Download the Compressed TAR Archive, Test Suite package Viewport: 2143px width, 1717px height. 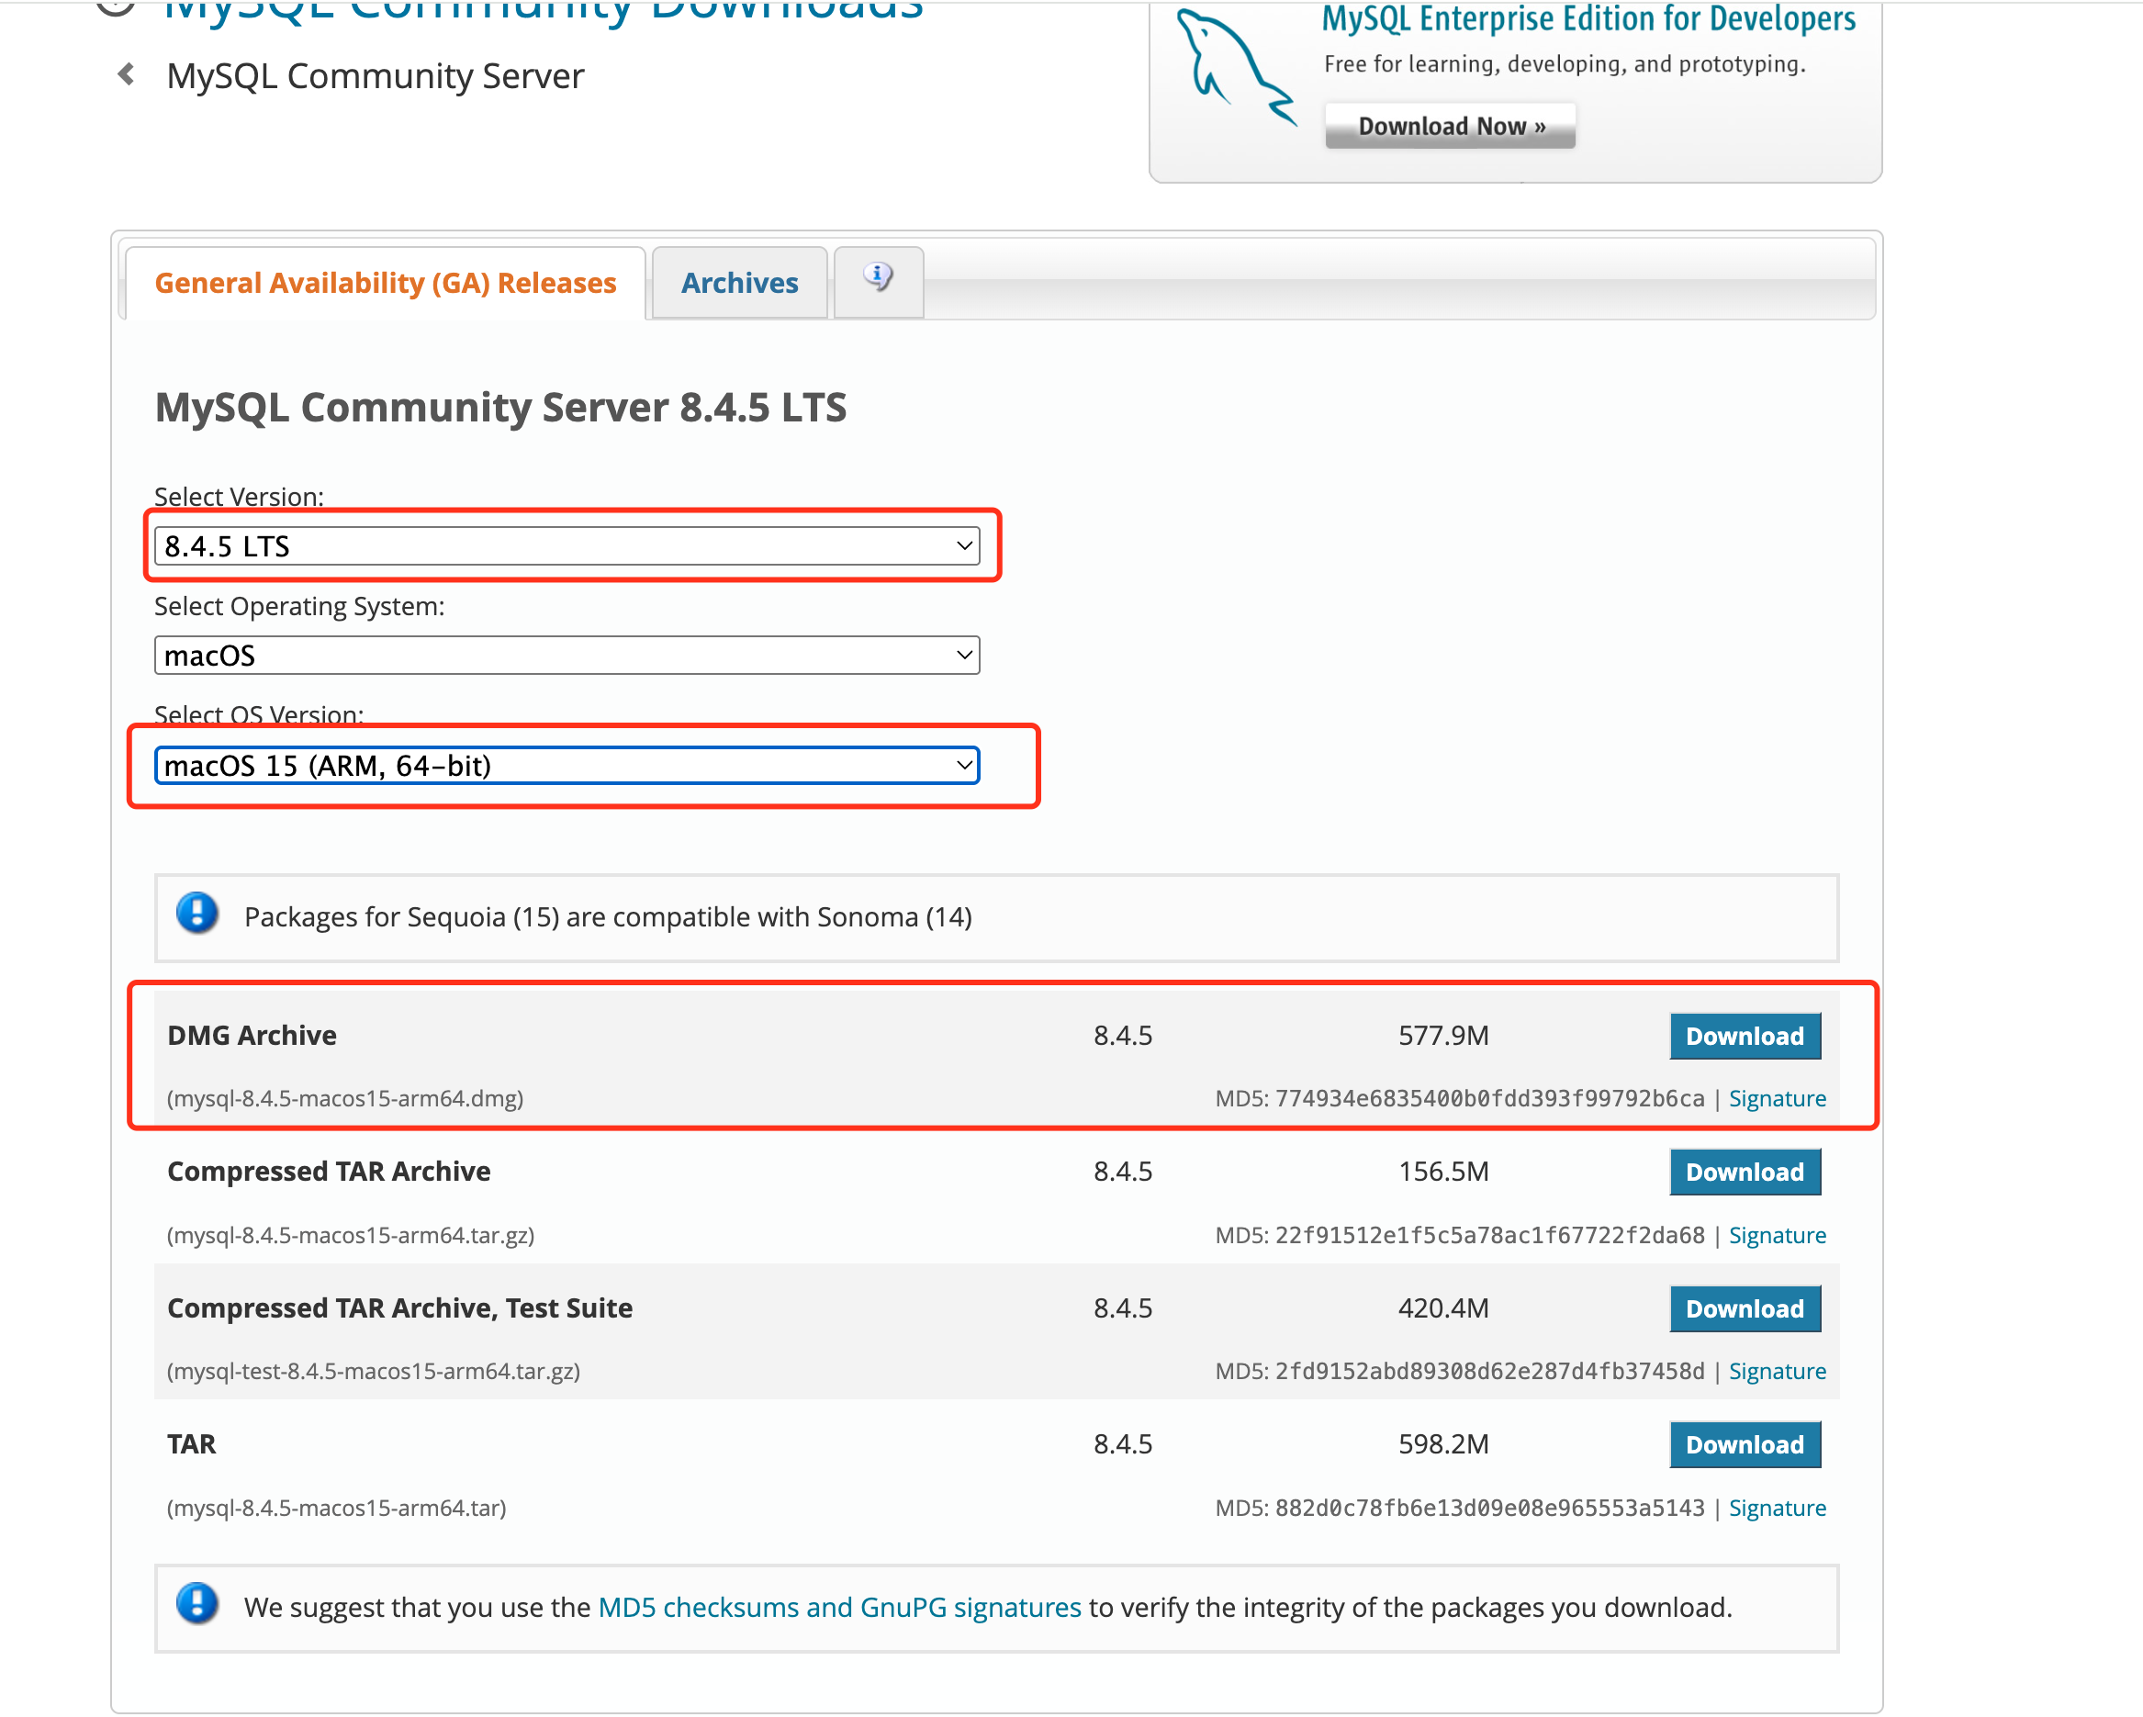click(1745, 1308)
